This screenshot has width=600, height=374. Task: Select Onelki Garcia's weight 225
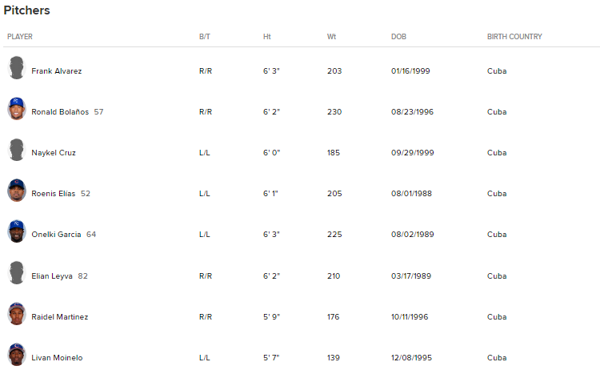[334, 234]
